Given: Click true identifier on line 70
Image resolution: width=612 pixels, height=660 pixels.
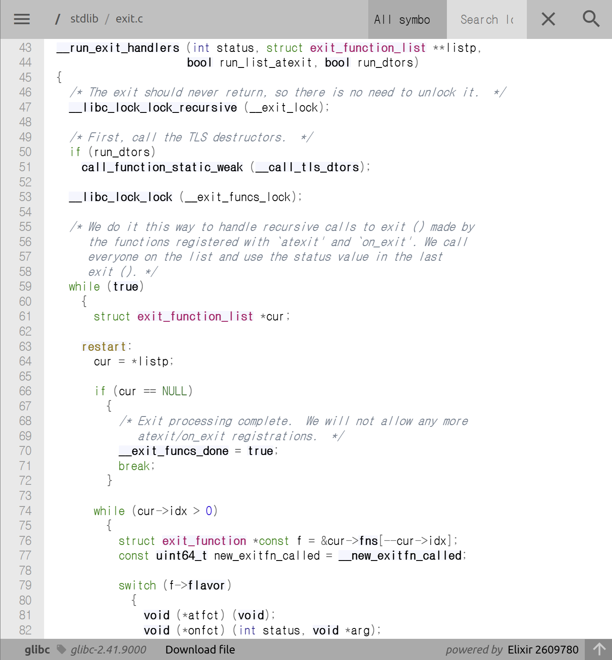Looking at the screenshot, I should (261, 451).
